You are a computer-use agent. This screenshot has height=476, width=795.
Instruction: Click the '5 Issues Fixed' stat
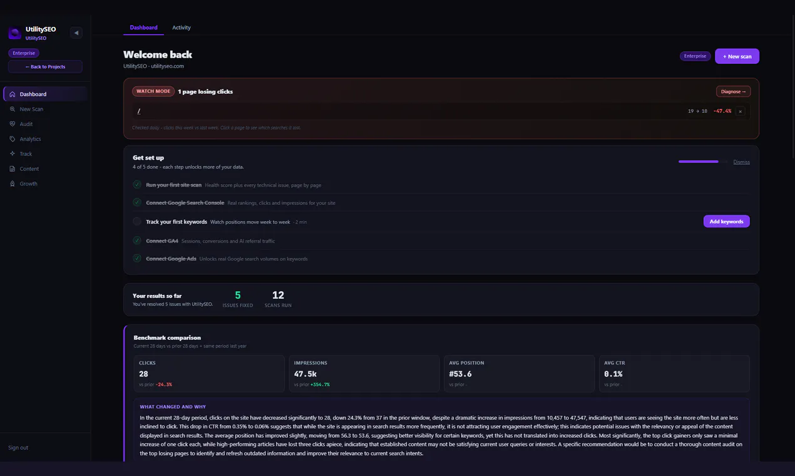[238, 299]
